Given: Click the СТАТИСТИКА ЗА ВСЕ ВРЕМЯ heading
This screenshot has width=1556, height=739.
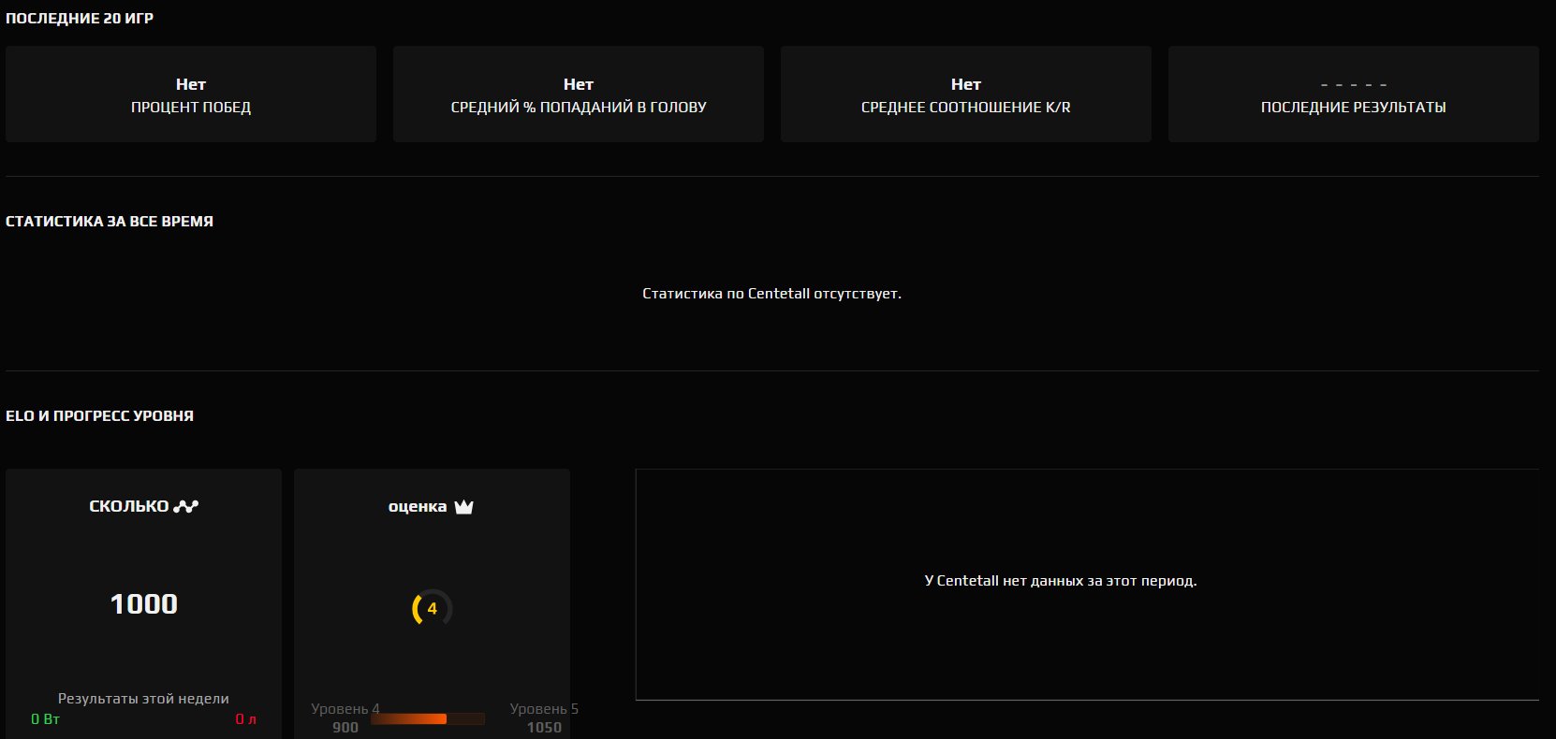Looking at the screenshot, I should (x=110, y=221).
